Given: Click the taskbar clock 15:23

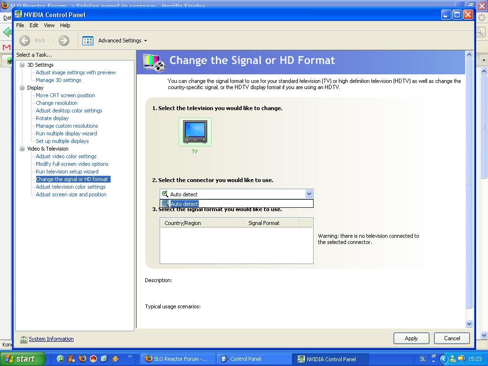Looking at the screenshot, I should coord(475,359).
